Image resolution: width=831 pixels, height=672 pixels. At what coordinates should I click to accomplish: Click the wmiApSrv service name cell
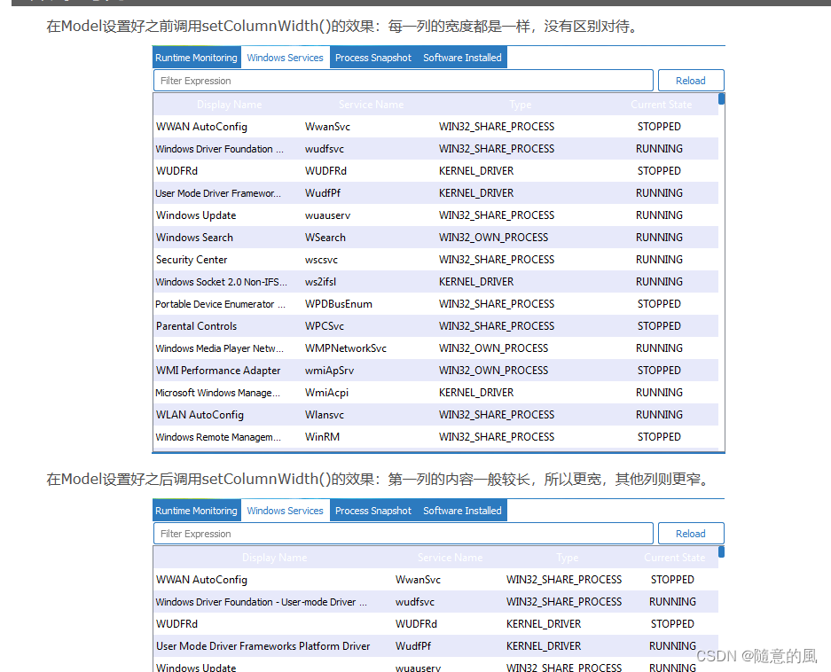coord(329,371)
